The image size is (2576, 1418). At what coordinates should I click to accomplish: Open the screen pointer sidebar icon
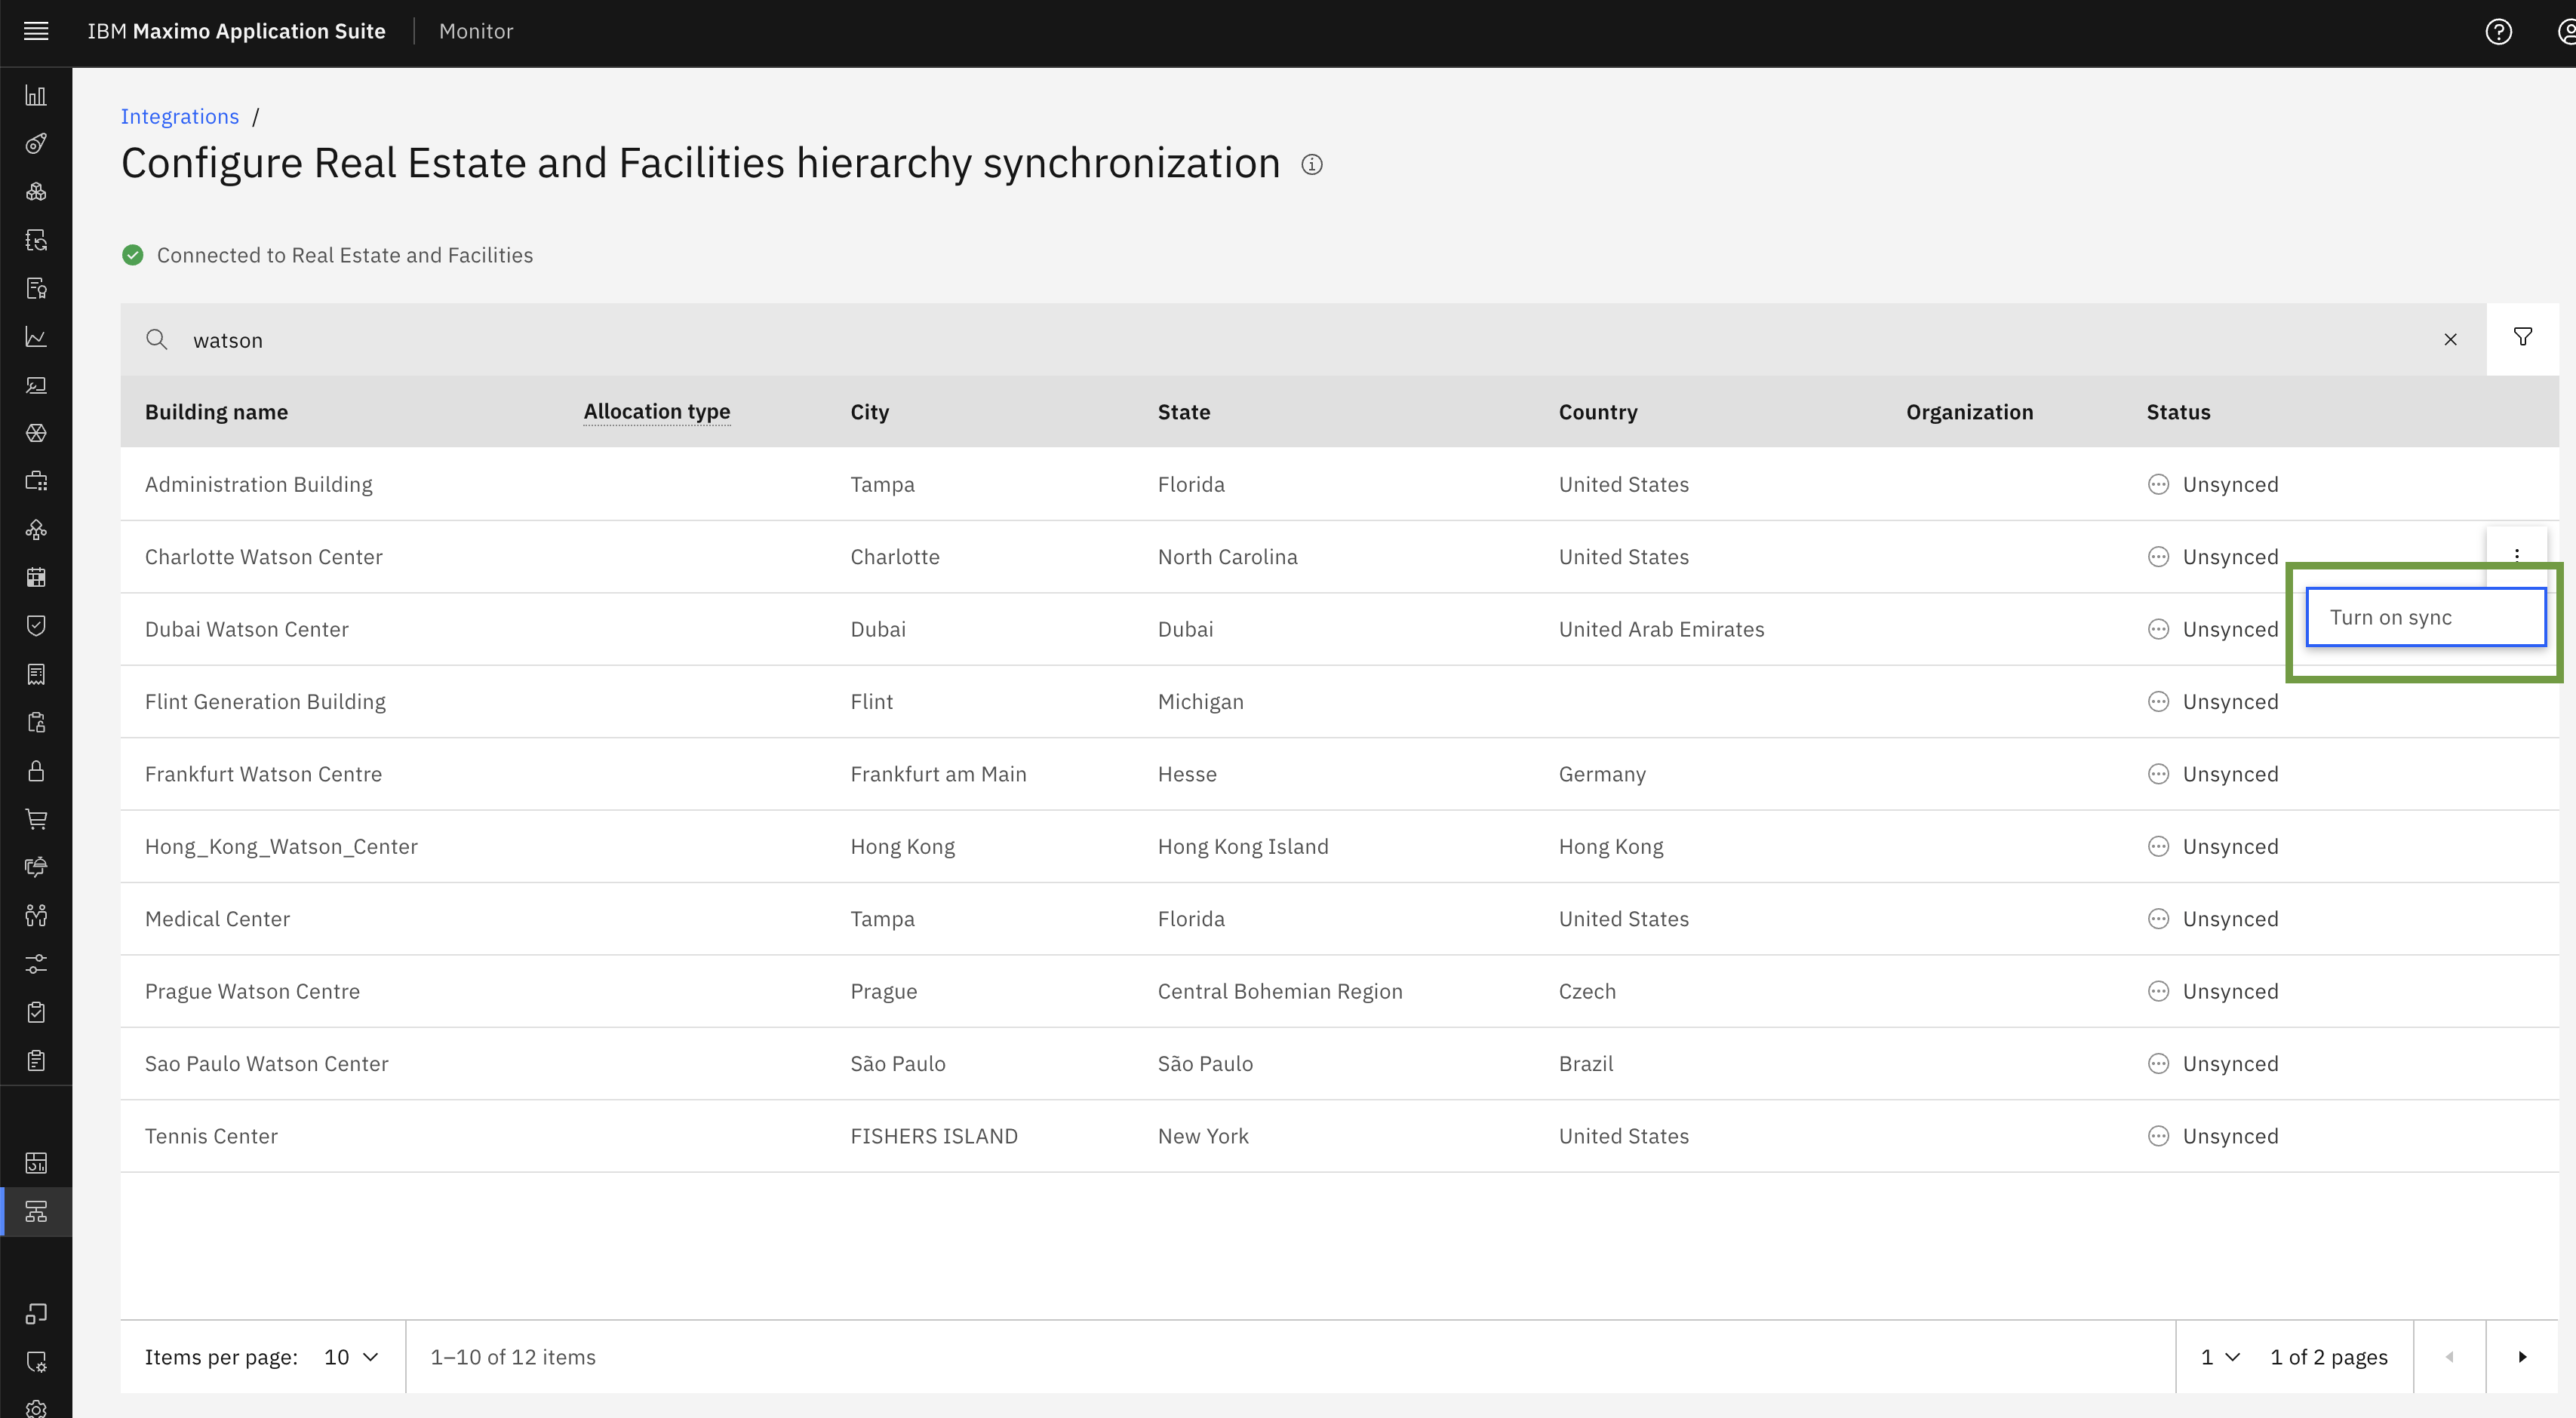point(36,385)
